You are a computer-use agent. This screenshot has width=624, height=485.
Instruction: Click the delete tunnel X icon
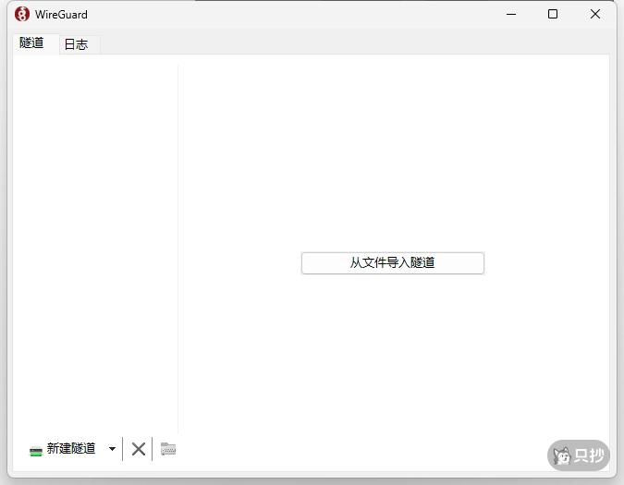[138, 449]
